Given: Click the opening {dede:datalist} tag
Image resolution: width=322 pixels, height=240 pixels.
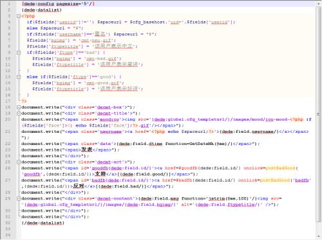Looking at the screenshot, I should click(x=42, y=10).
